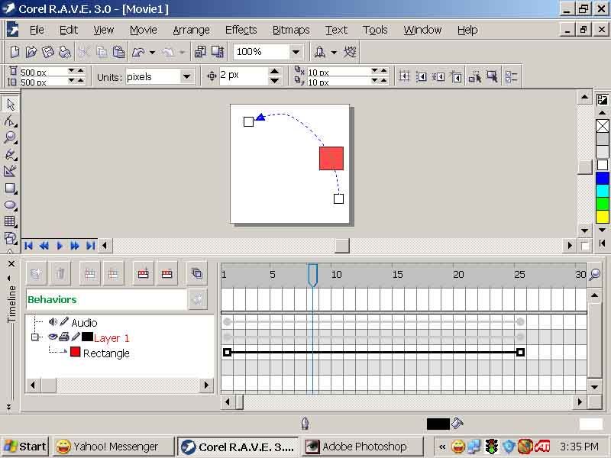Screen dimensions: 611x458
Task: Select the Layer 1 row label
Action: click(x=112, y=338)
